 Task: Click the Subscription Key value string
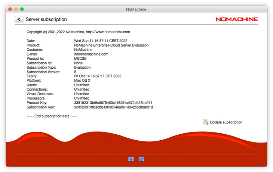(113, 107)
